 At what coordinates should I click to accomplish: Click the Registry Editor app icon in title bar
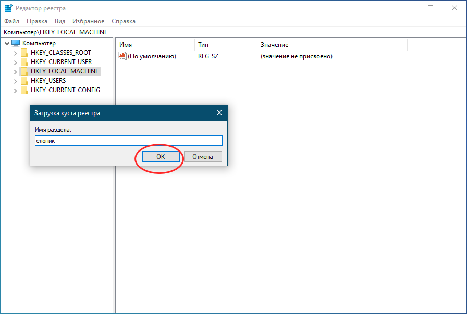tap(8, 8)
